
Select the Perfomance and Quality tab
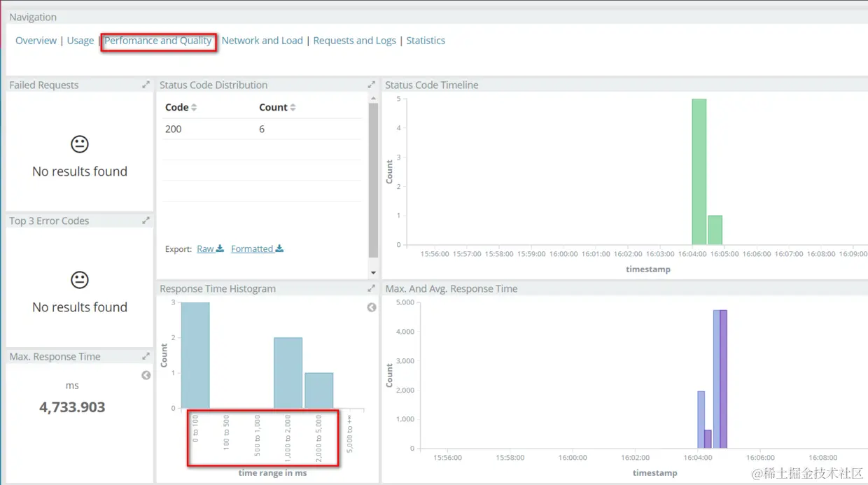point(158,41)
